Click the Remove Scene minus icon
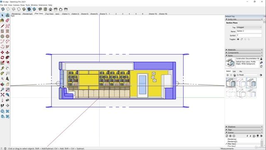The image size is (266, 150). click(234, 136)
